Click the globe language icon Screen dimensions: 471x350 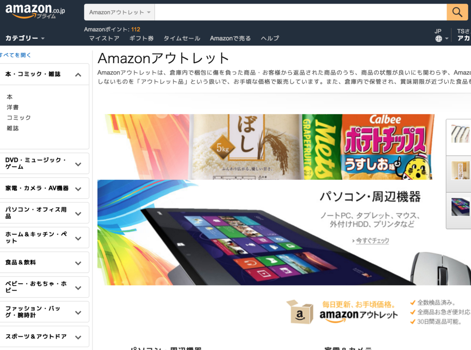(438, 39)
